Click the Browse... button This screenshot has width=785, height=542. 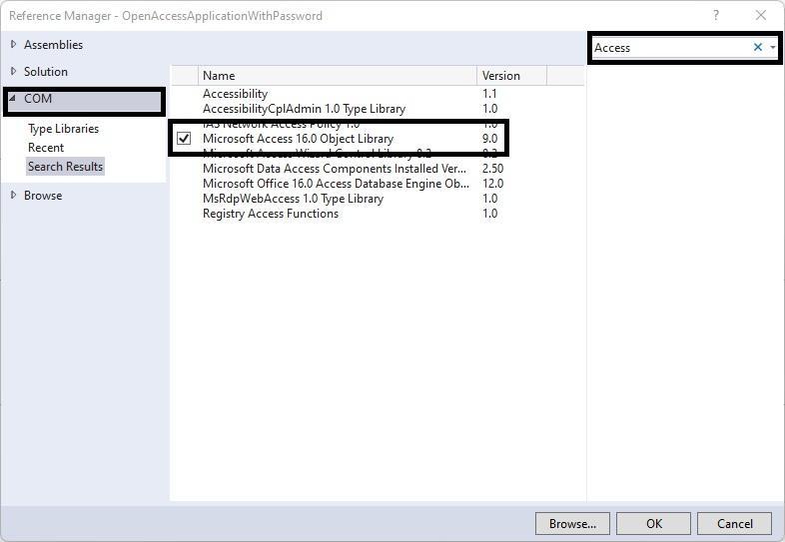(x=572, y=523)
